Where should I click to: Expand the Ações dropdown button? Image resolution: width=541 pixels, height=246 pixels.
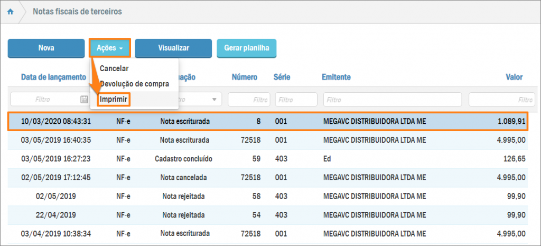110,48
